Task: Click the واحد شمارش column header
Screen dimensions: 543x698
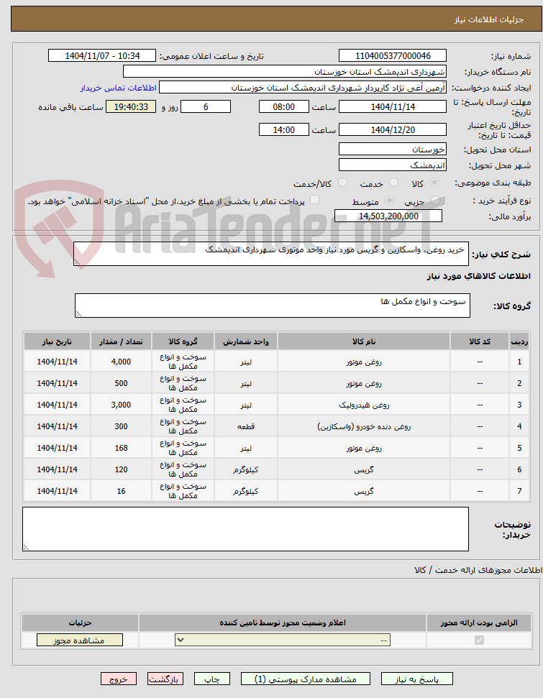Action: tap(246, 341)
